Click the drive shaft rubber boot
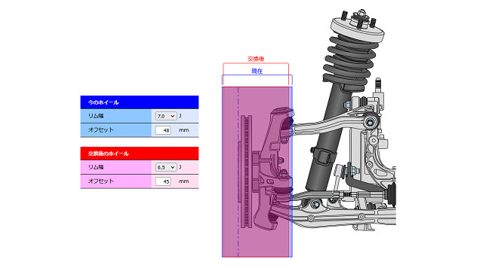This screenshot has width=483, height=271. click(392, 193)
